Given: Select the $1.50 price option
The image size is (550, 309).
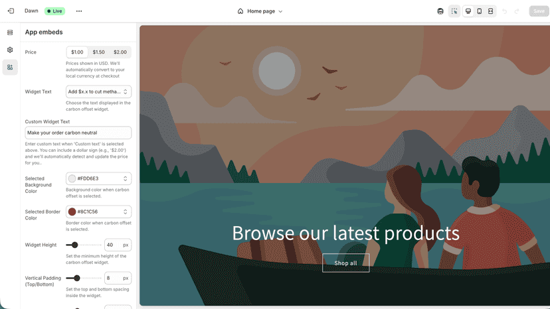Looking at the screenshot, I should [98, 52].
